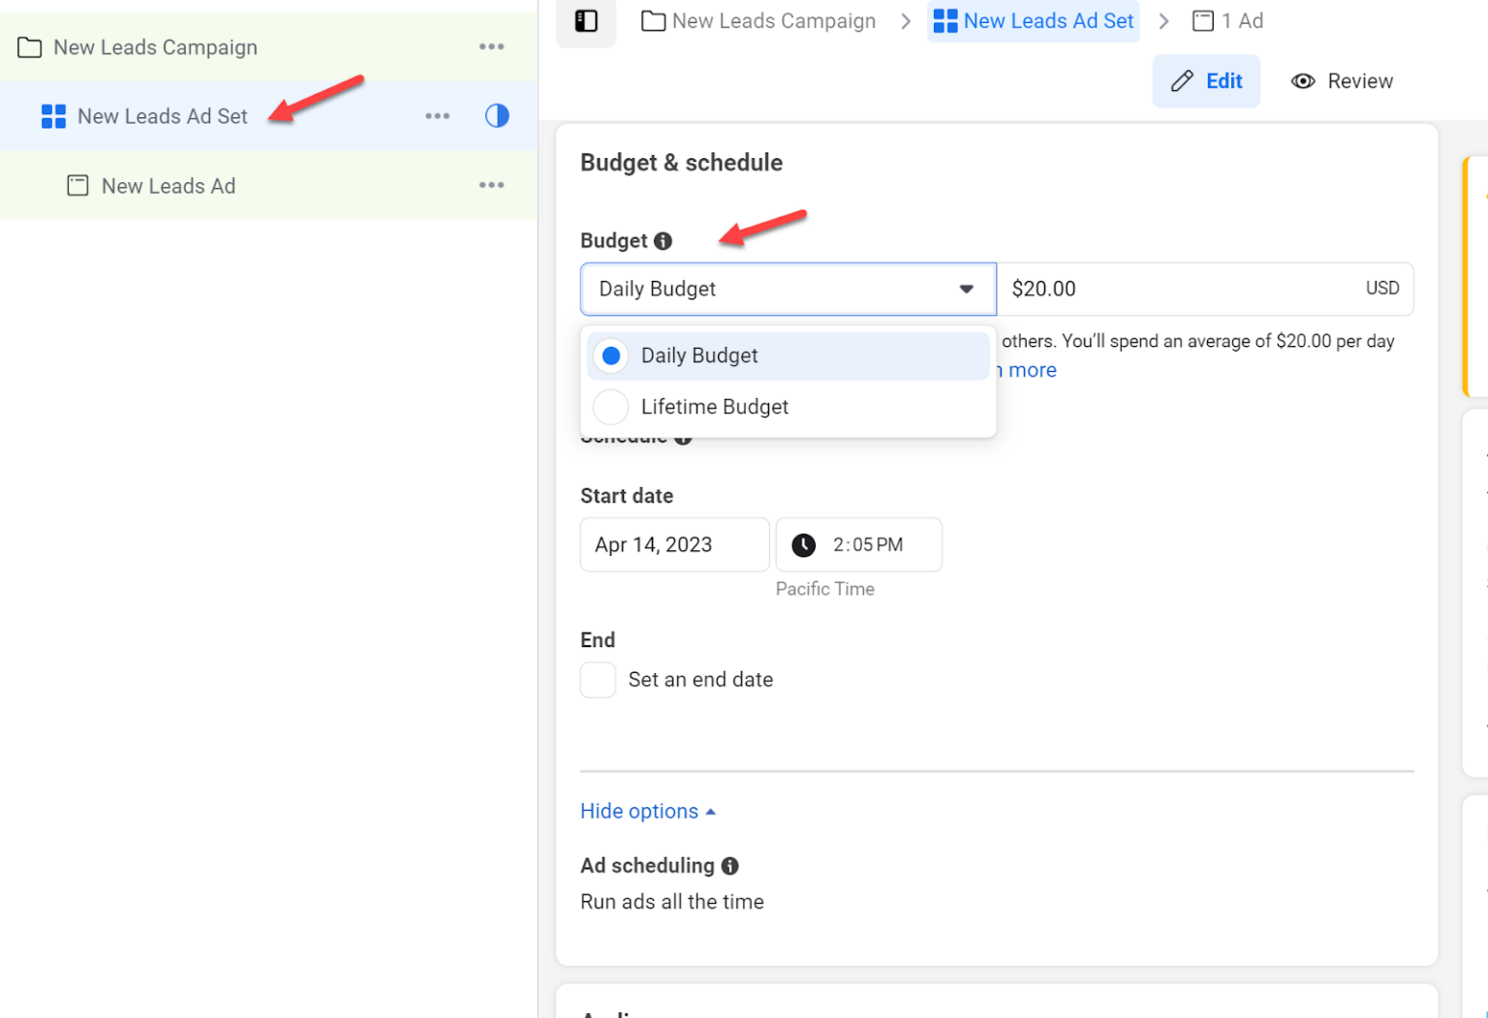Check the Set an end date checkbox

(x=598, y=680)
